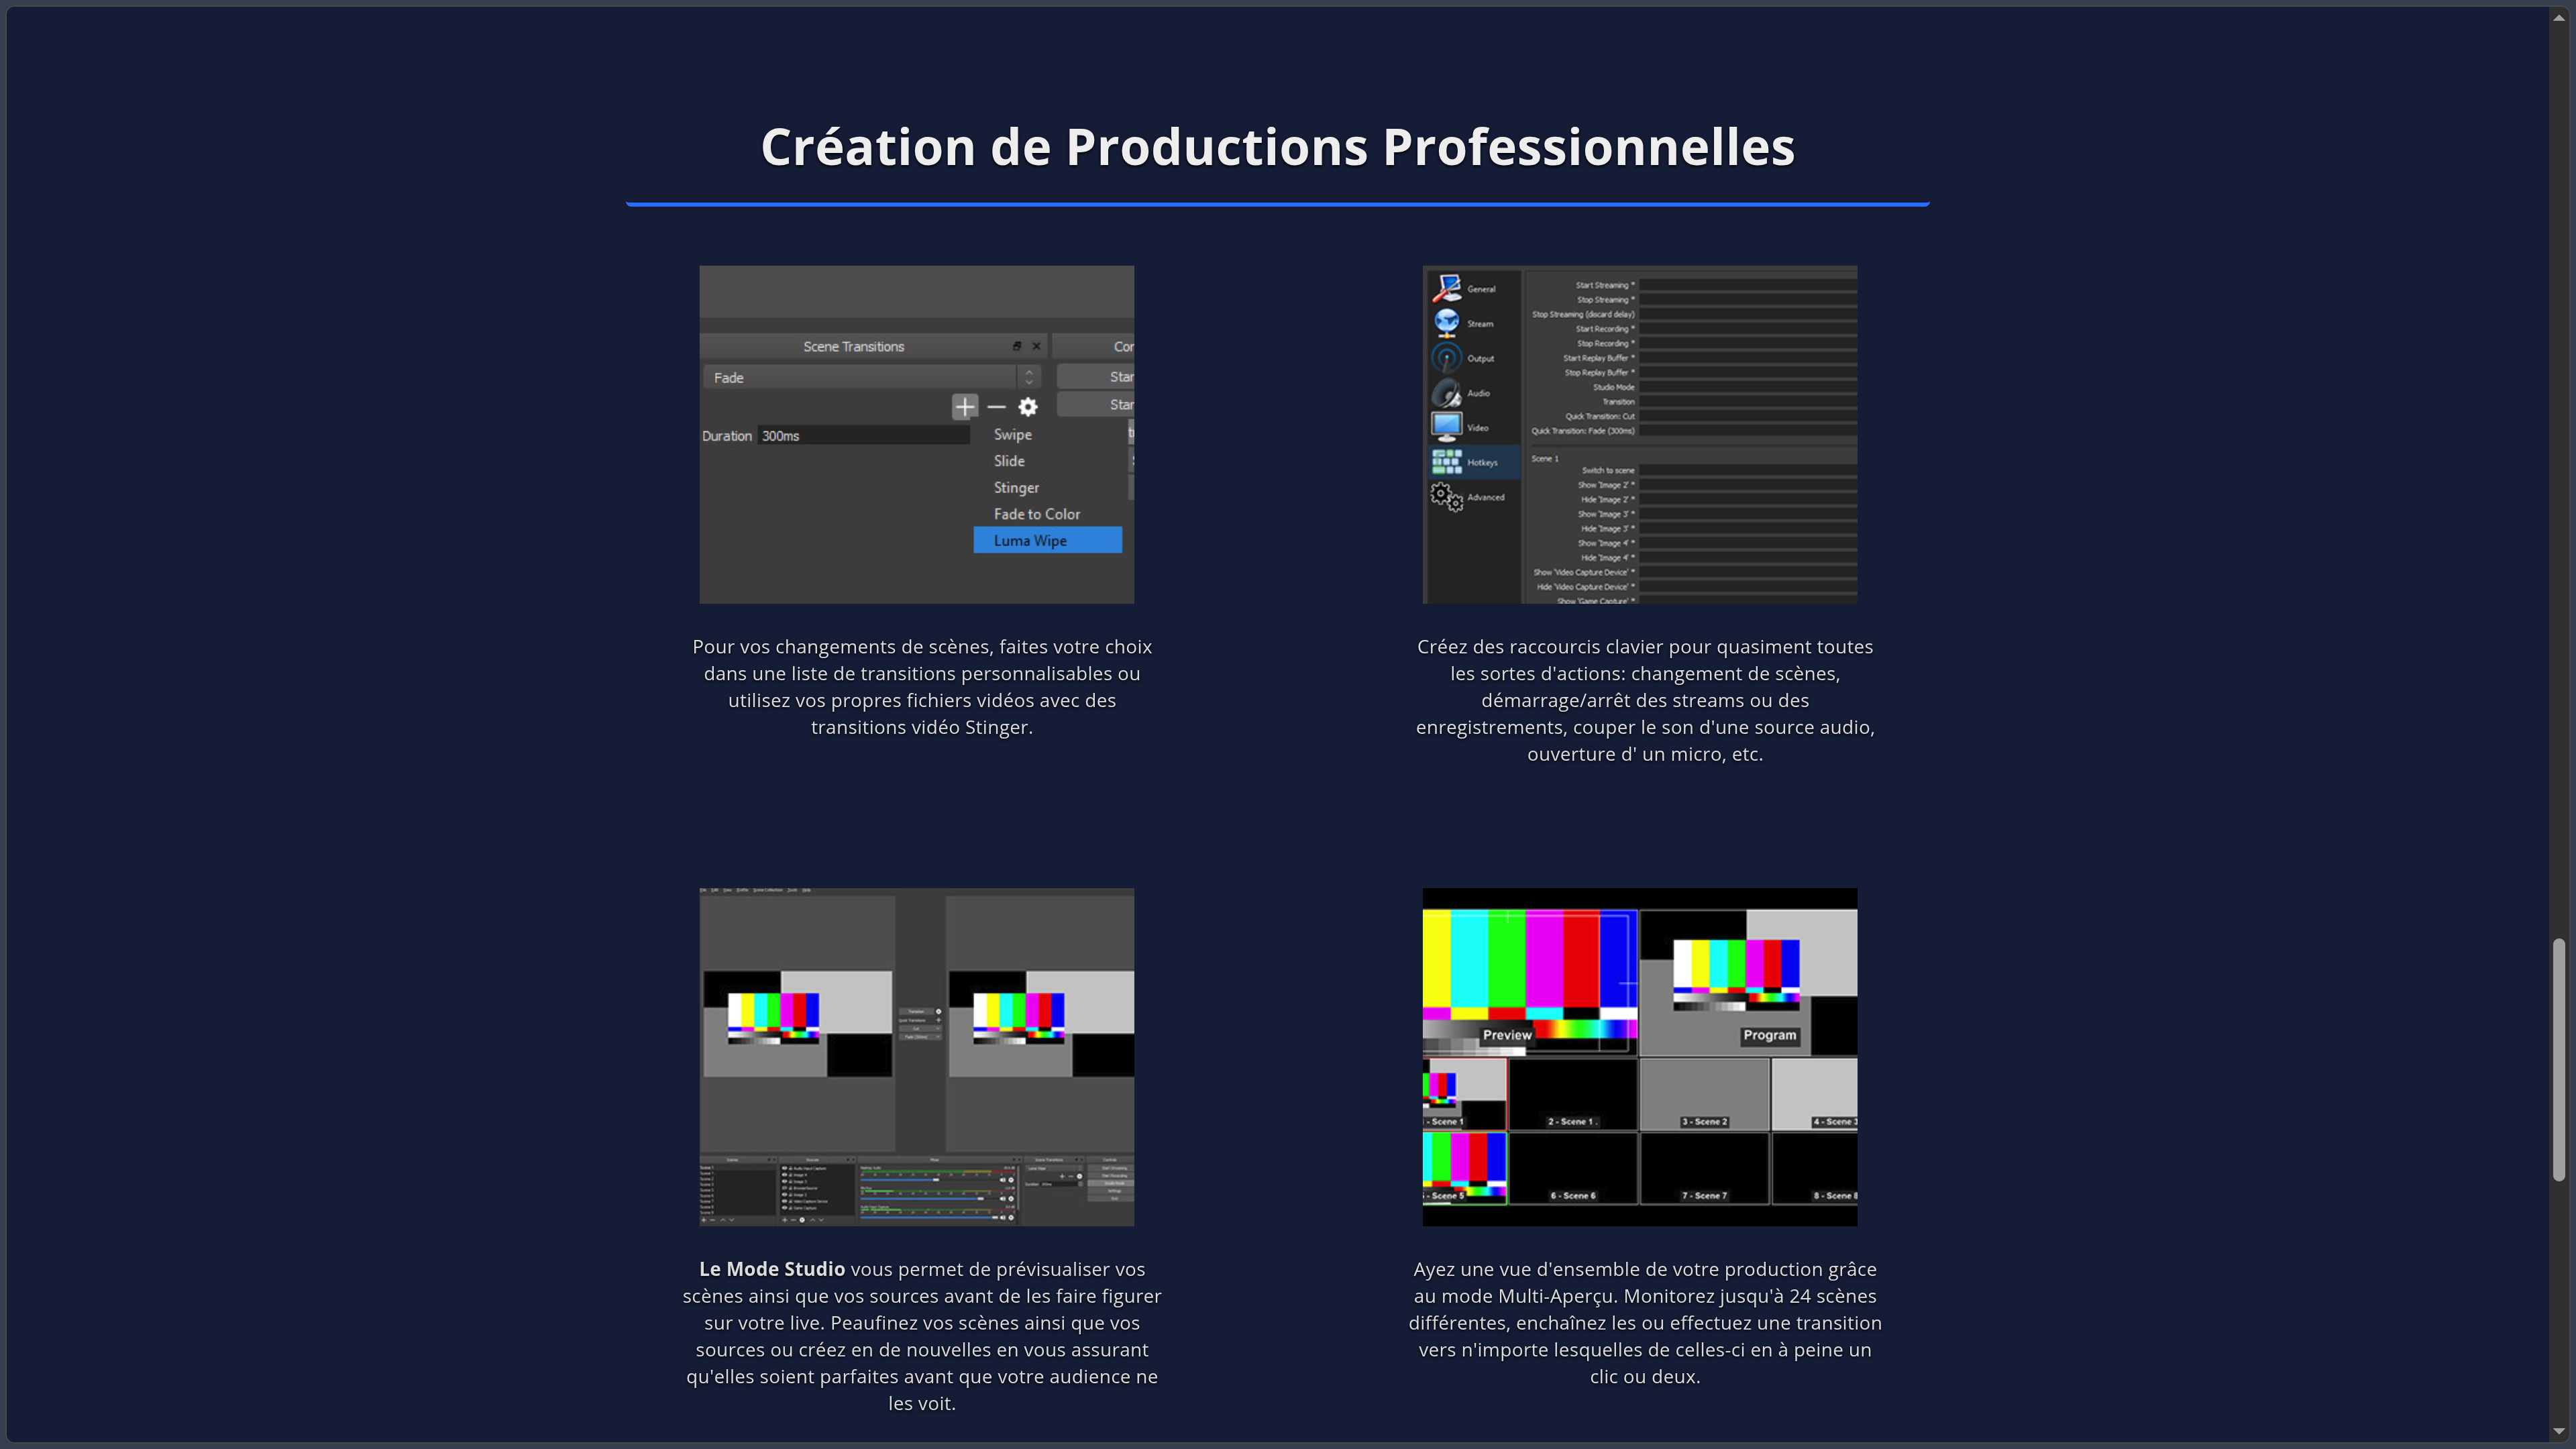Click the page's vertical scrollbar thumb

point(2559,1059)
